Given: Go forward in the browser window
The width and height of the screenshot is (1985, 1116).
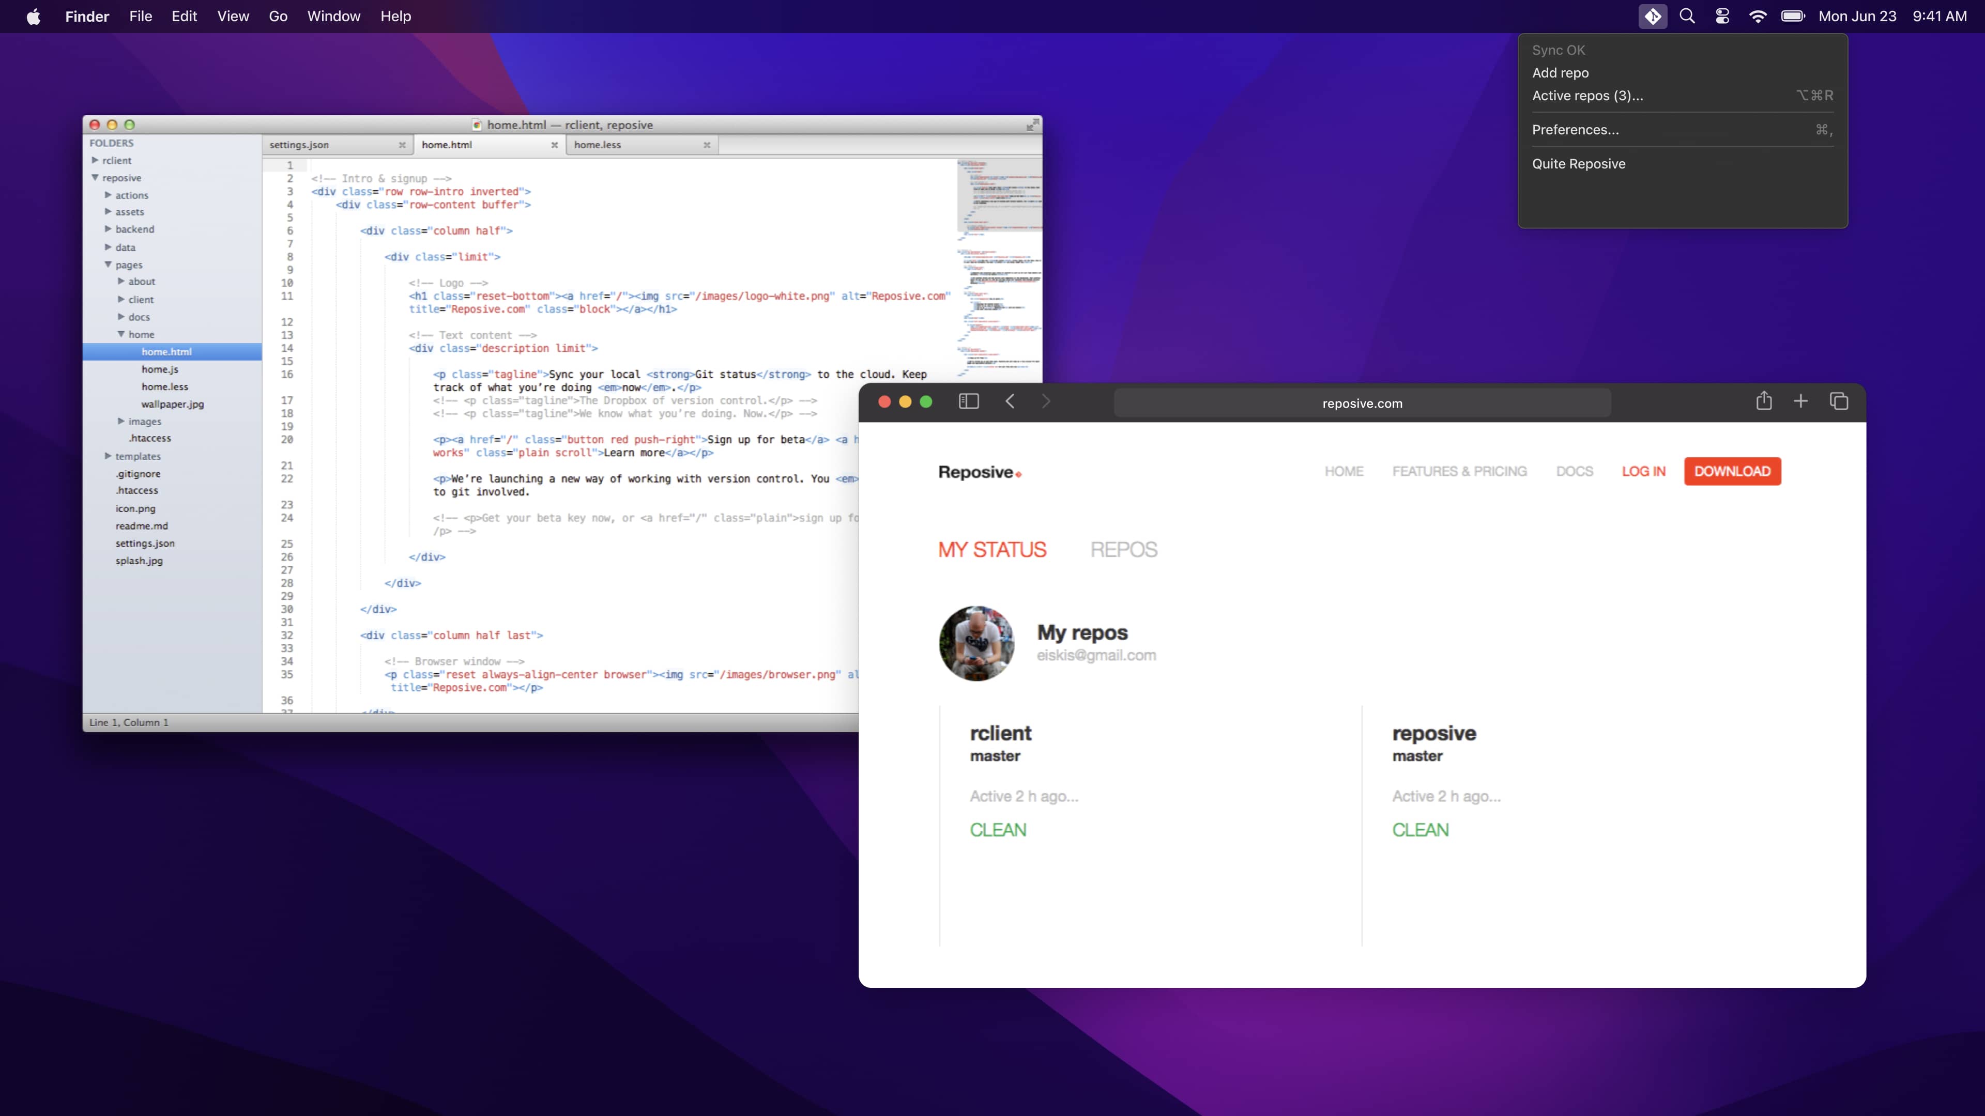Looking at the screenshot, I should 1046,401.
